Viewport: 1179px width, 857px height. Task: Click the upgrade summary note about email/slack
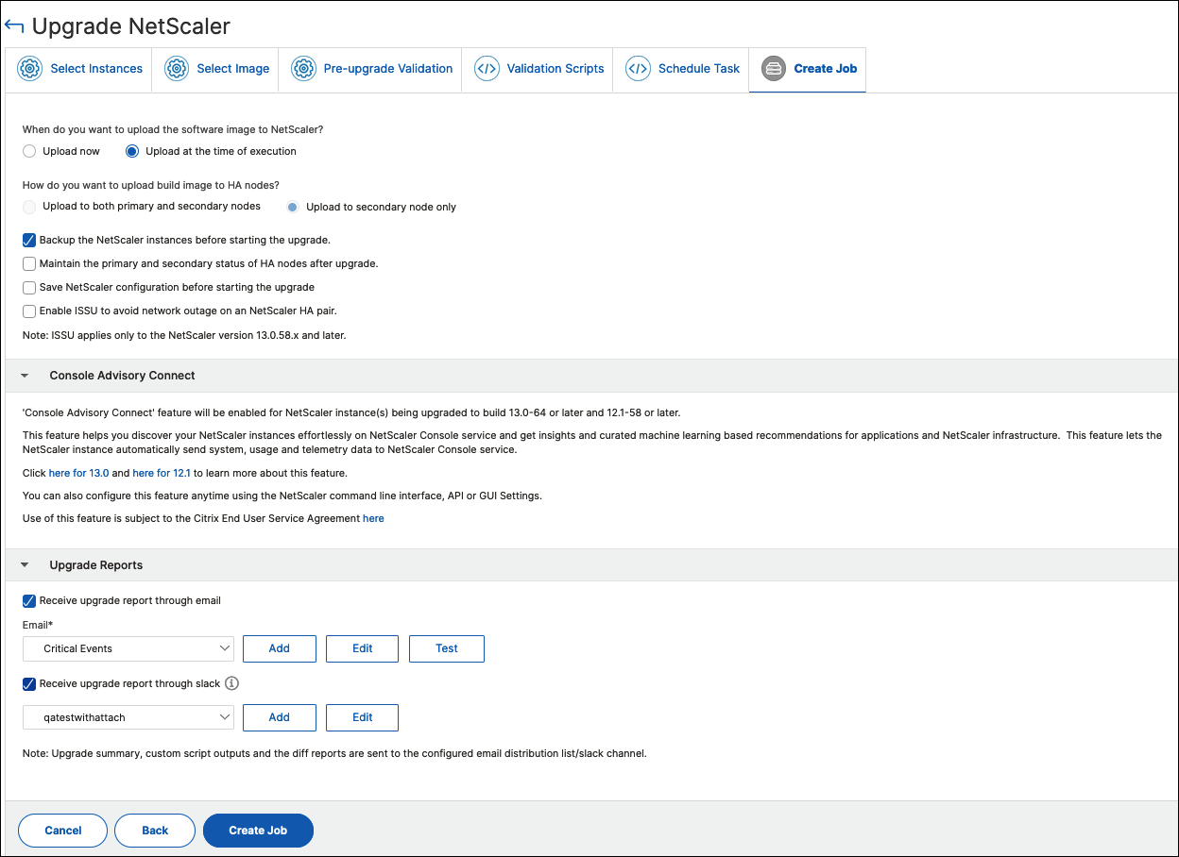[334, 753]
